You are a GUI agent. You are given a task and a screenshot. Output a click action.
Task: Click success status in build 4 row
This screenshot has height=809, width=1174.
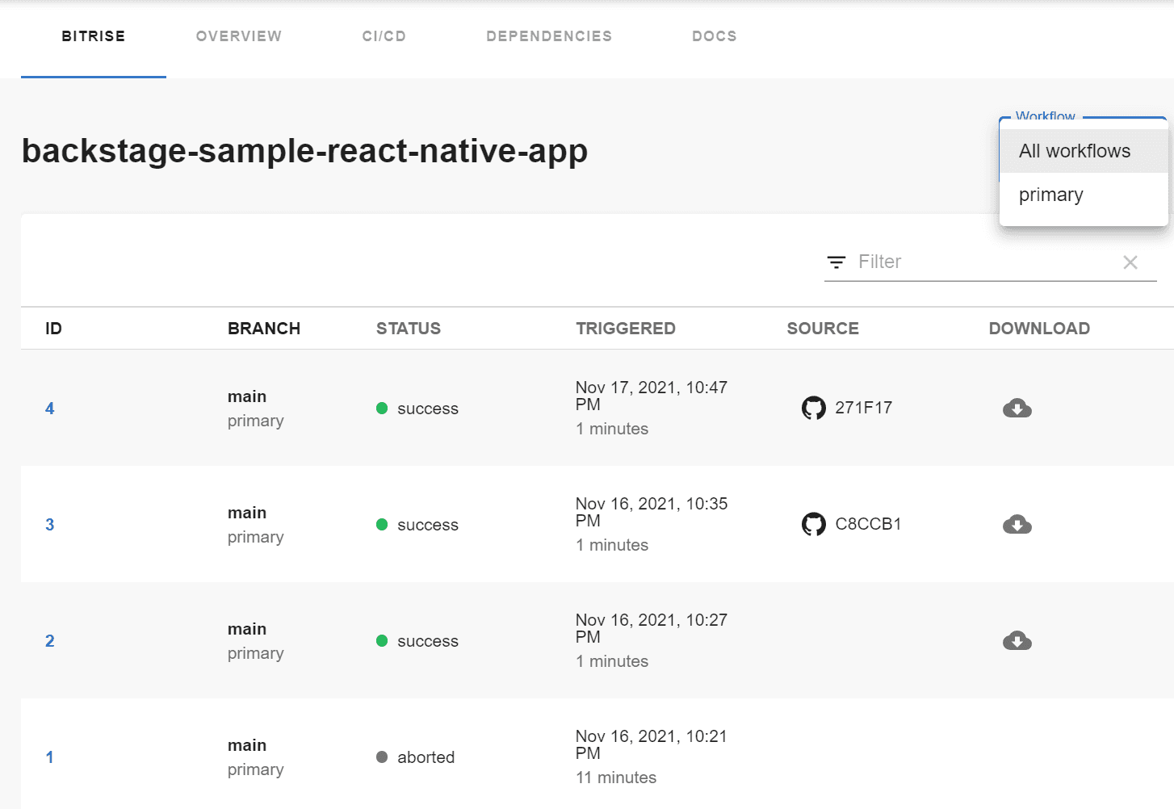417,409
